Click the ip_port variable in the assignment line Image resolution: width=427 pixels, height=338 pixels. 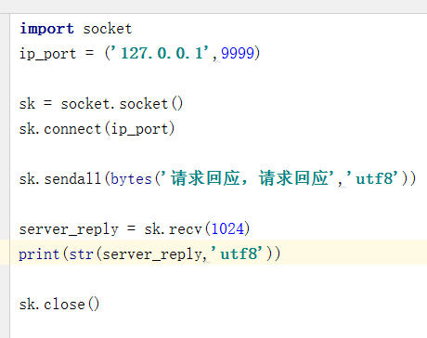47,54
